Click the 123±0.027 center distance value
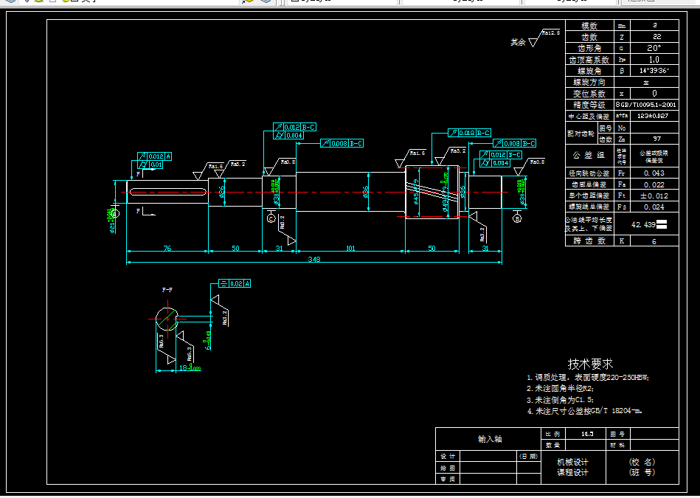The width and height of the screenshot is (700, 498). coord(654,116)
